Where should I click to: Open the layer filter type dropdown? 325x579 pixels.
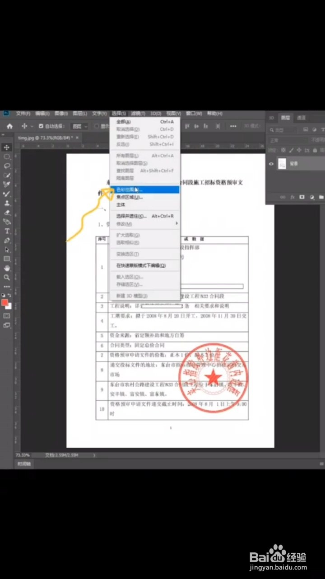click(283, 130)
